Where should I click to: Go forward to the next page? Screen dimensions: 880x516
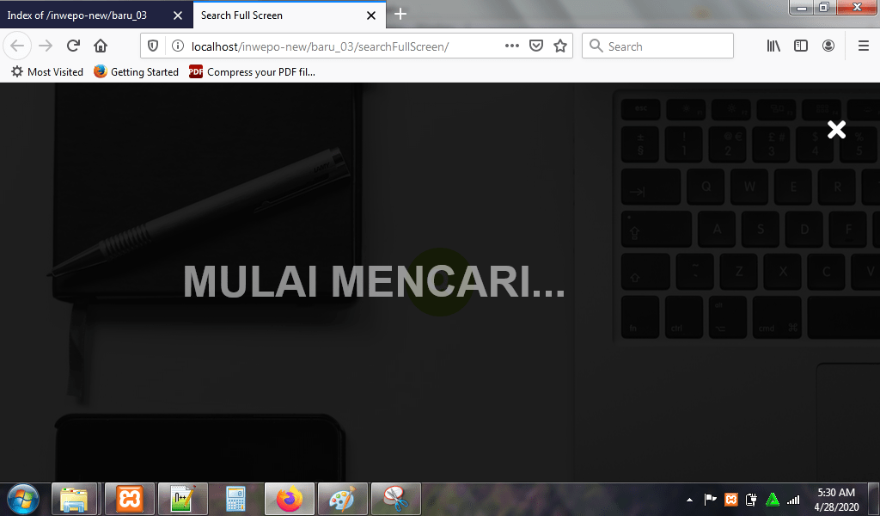click(46, 46)
